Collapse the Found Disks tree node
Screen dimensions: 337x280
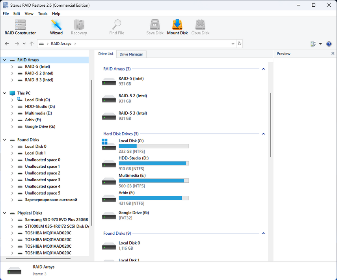point(4,140)
